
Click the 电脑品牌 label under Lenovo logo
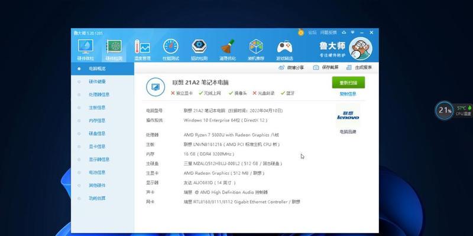click(x=348, y=132)
